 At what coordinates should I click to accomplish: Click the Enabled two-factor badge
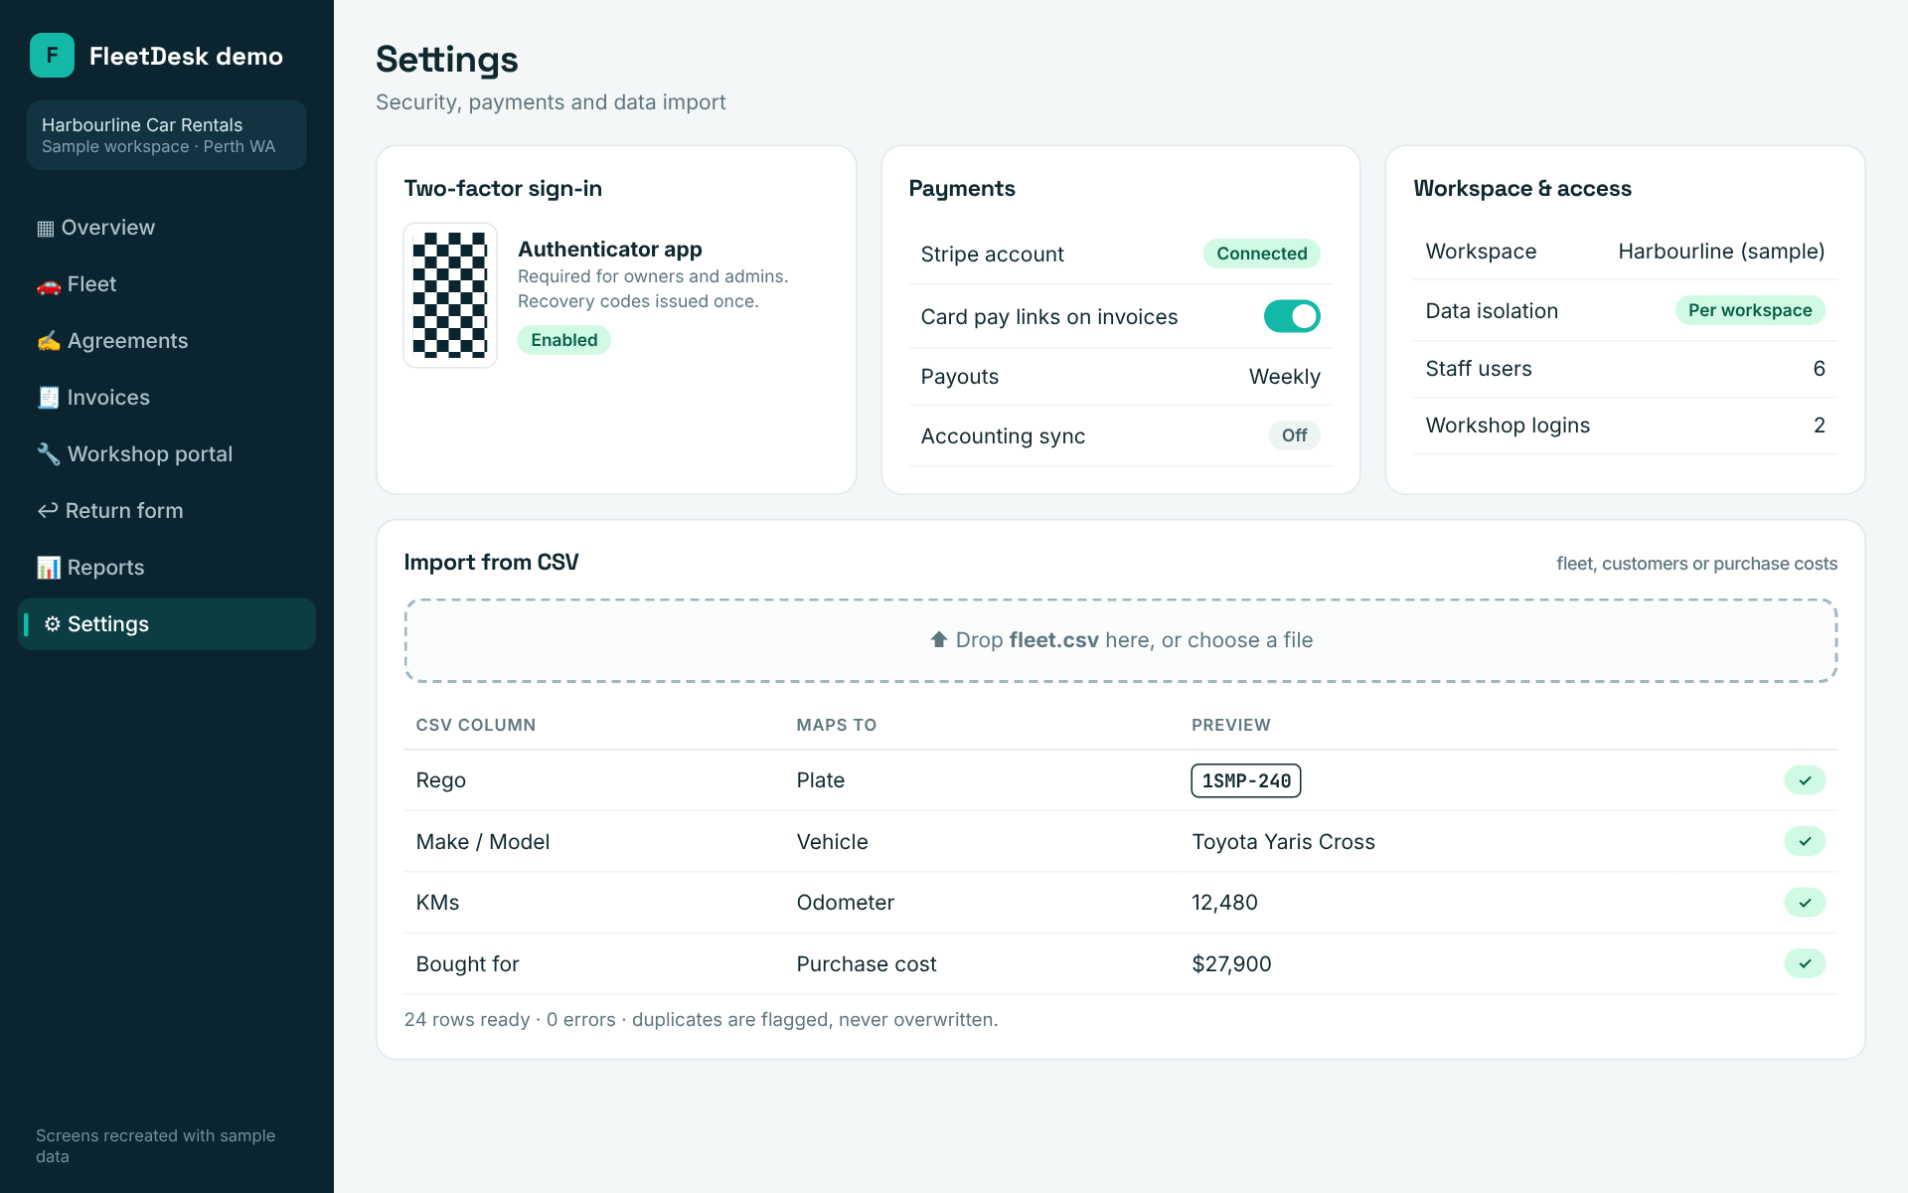(x=563, y=340)
